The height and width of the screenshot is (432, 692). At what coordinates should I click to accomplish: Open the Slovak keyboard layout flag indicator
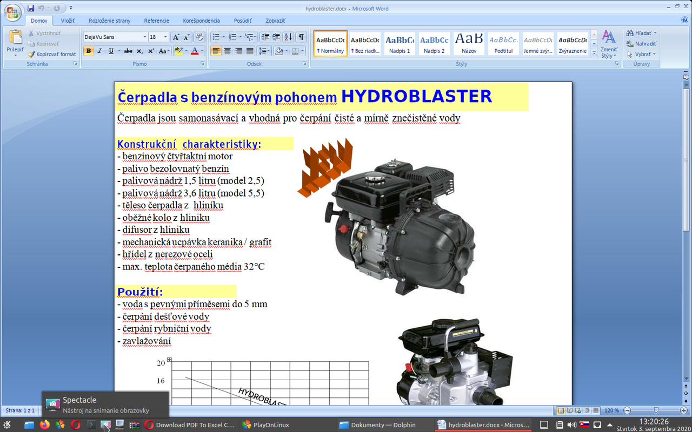pyautogui.click(x=585, y=425)
